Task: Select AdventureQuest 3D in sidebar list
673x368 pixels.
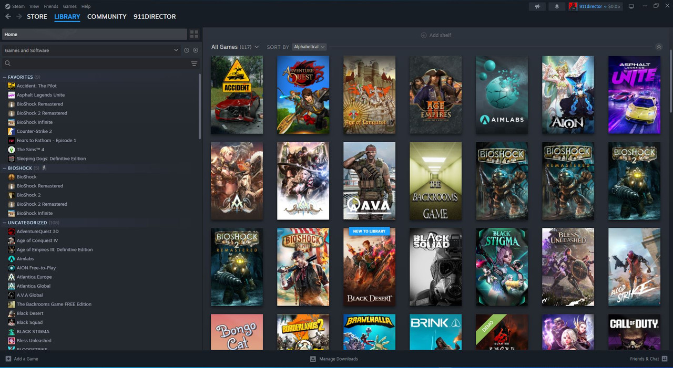Action: 37,232
